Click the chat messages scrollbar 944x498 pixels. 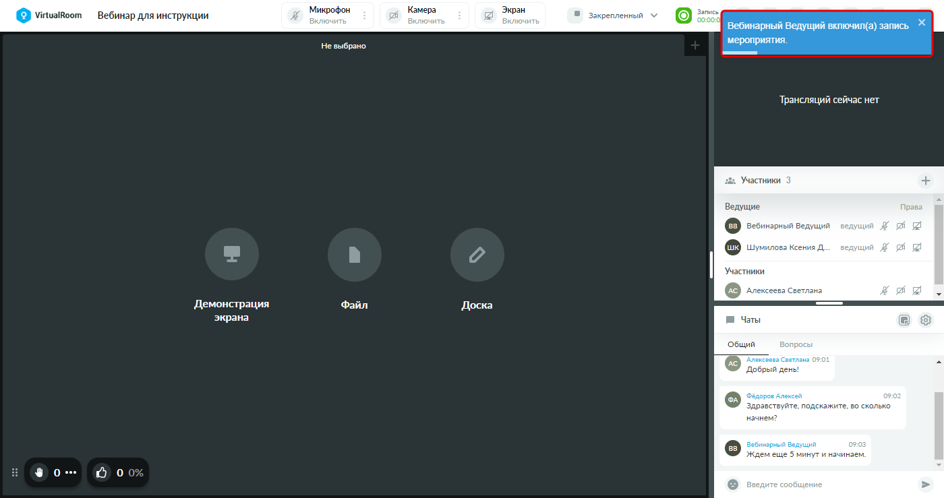pos(939,425)
